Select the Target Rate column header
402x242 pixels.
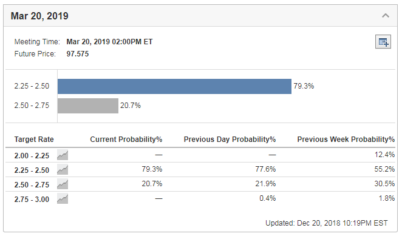tap(34, 139)
